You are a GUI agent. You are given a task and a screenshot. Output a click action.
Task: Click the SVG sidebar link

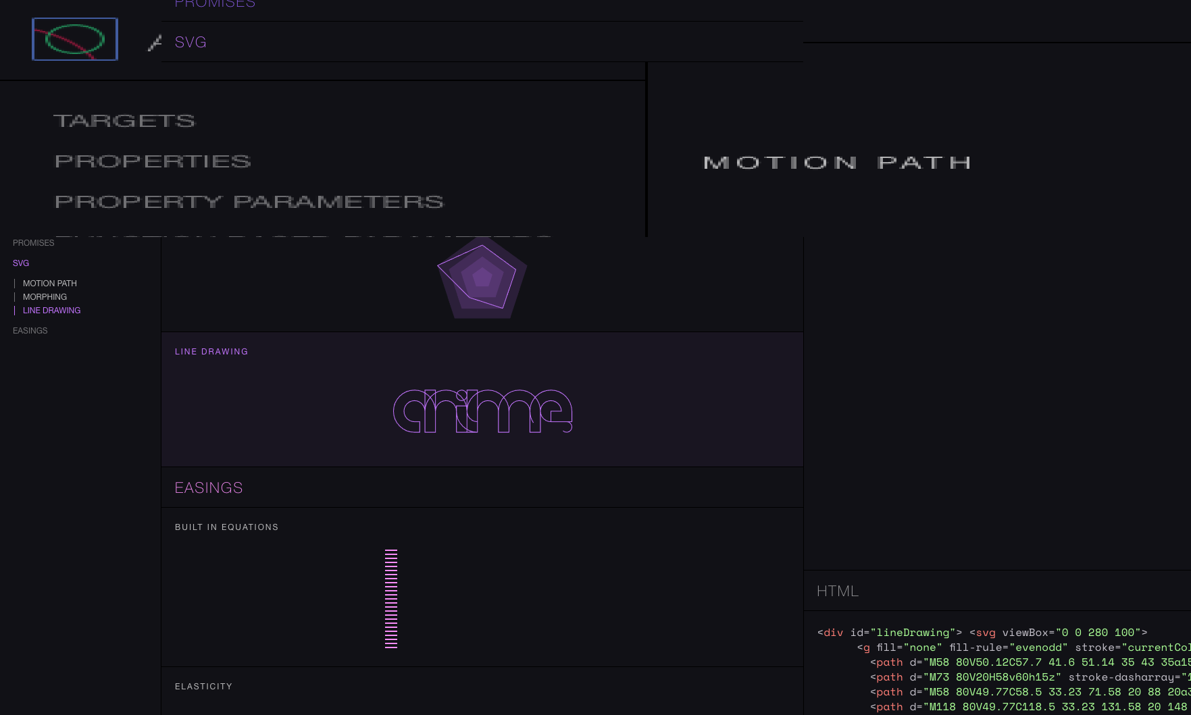20,263
